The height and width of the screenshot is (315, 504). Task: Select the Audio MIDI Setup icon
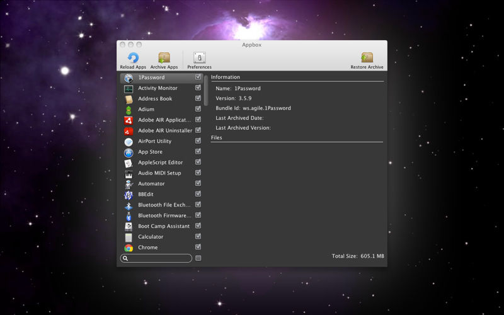click(129, 174)
